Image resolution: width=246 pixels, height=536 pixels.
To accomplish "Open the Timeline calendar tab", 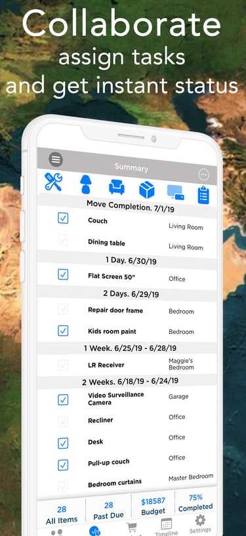I will 167,527.
